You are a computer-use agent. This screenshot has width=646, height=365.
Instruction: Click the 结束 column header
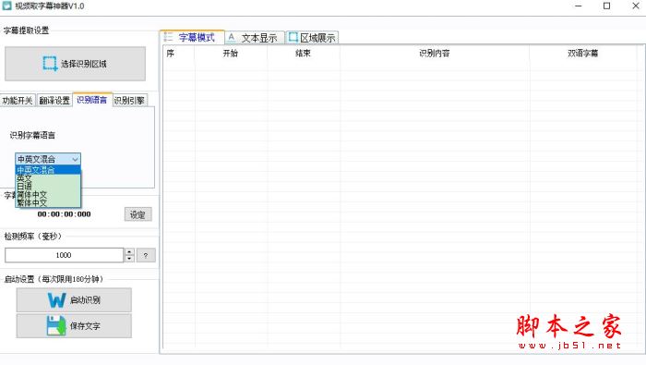click(304, 54)
